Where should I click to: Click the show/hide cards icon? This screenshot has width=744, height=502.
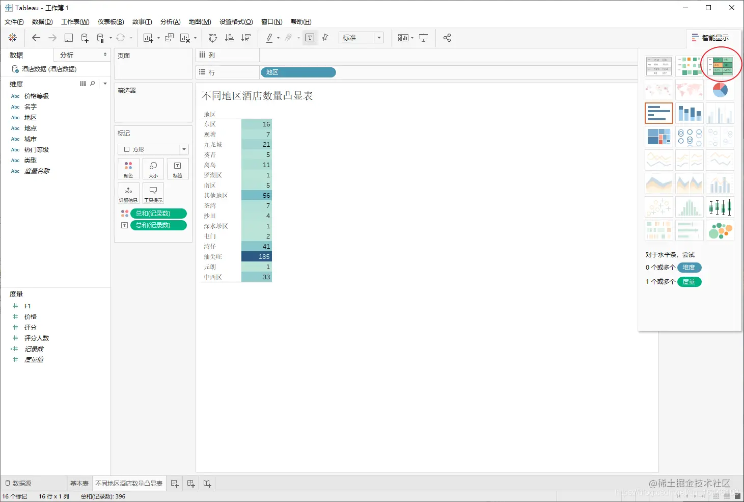point(403,38)
